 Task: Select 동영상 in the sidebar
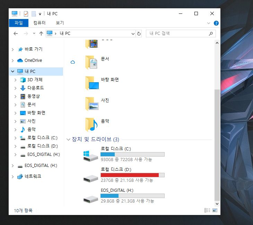(x=34, y=96)
